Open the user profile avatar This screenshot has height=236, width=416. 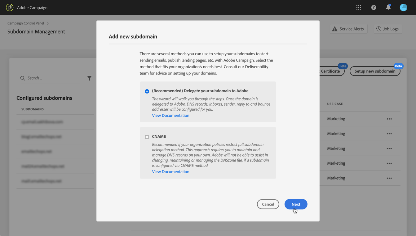coord(403,7)
